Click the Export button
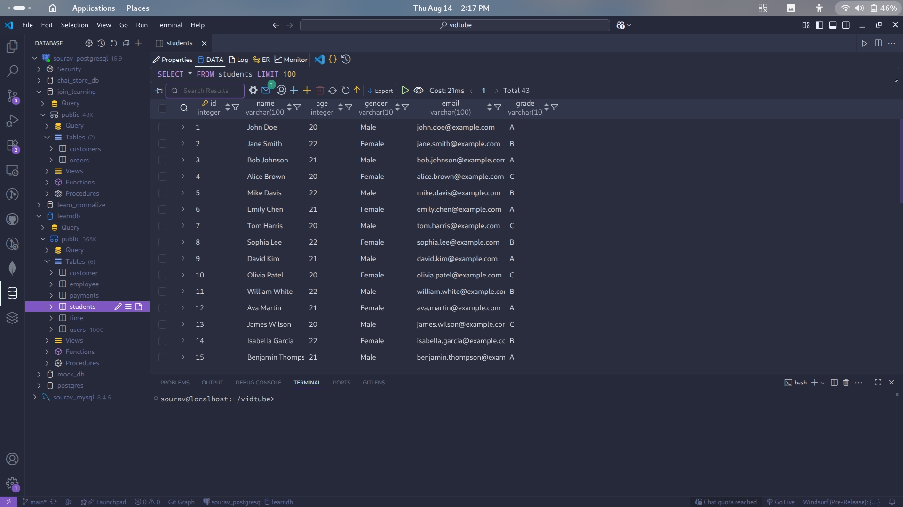The width and height of the screenshot is (903, 507). (380, 91)
